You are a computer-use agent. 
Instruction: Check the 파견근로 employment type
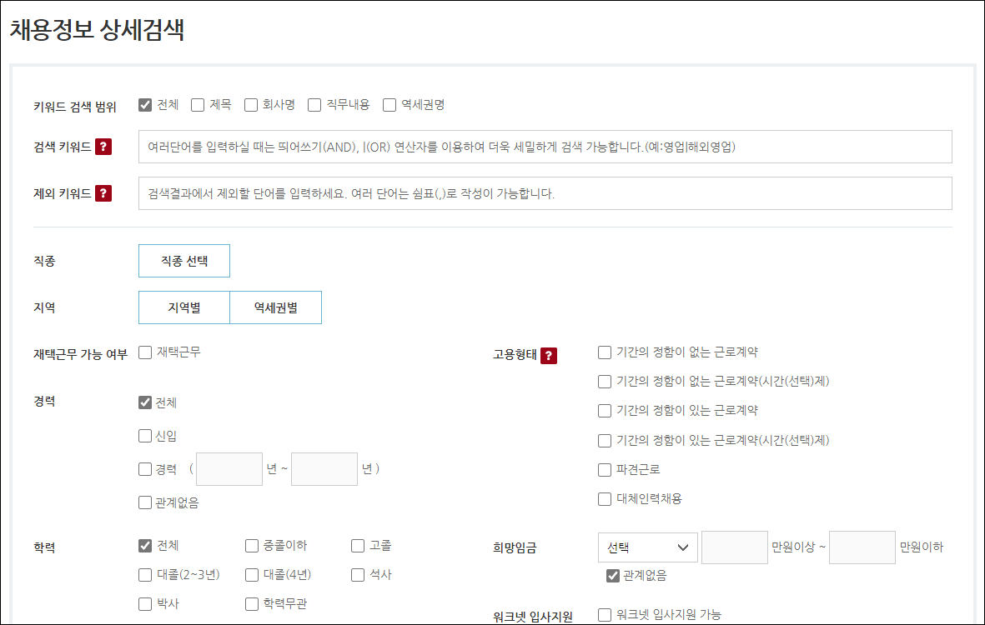(605, 469)
